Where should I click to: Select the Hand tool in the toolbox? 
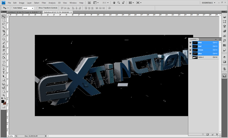(4, 92)
